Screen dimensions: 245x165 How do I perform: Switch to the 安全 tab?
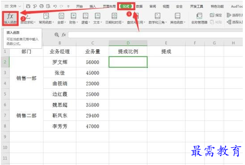click(179, 6)
